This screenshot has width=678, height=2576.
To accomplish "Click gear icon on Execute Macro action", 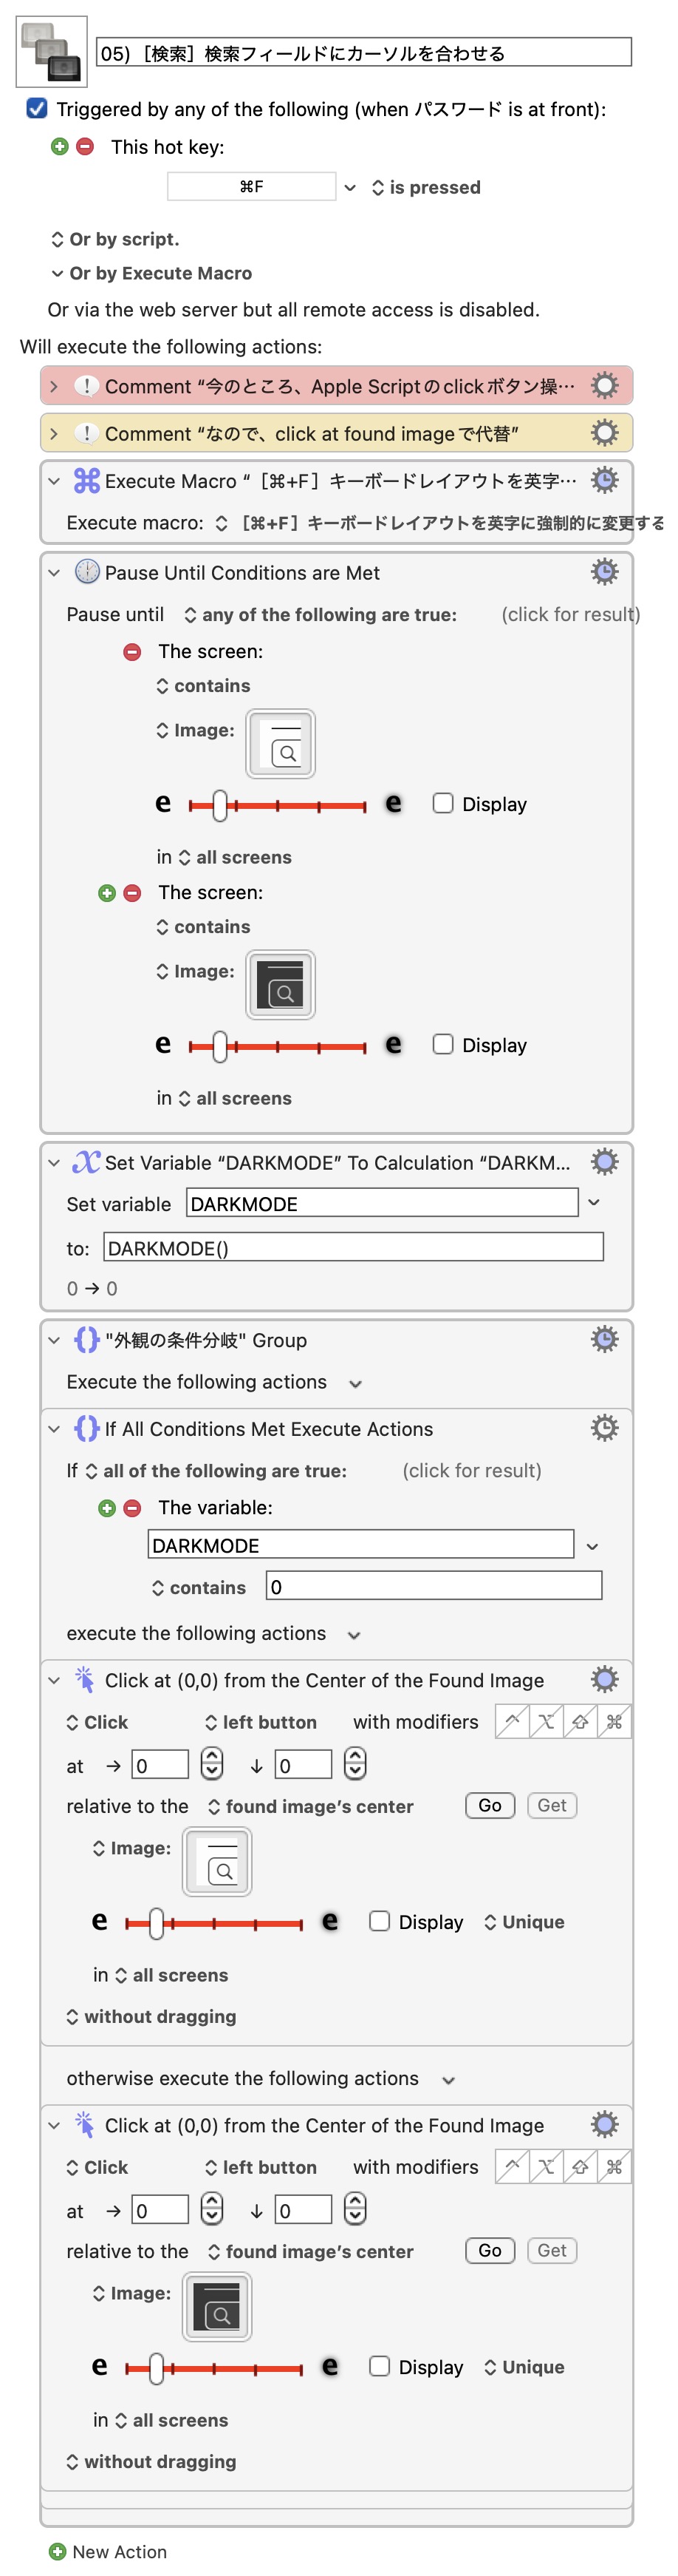I will click(x=603, y=481).
